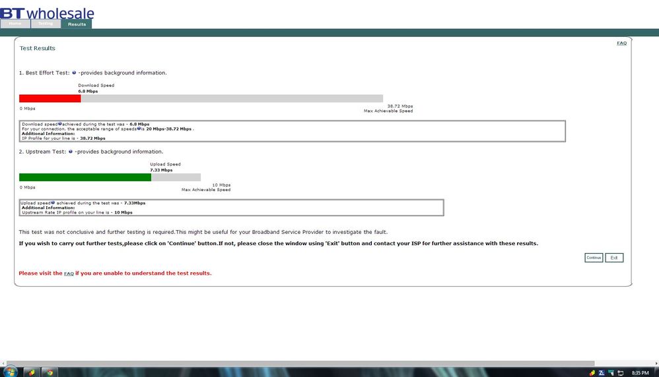Click the info icon next to Upstream Test
Viewport: 659px width, 377px height.
(70, 152)
